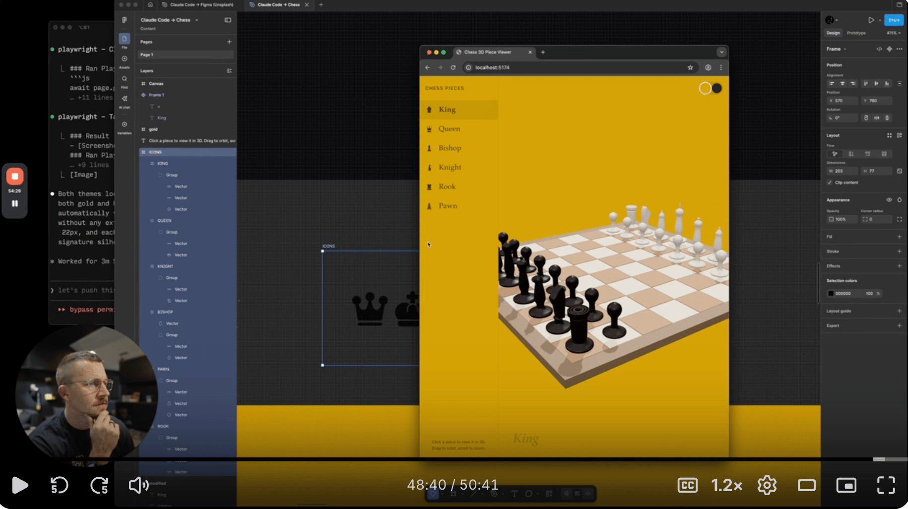Present prototype play button in Figma
908x509 pixels.
coord(871,20)
